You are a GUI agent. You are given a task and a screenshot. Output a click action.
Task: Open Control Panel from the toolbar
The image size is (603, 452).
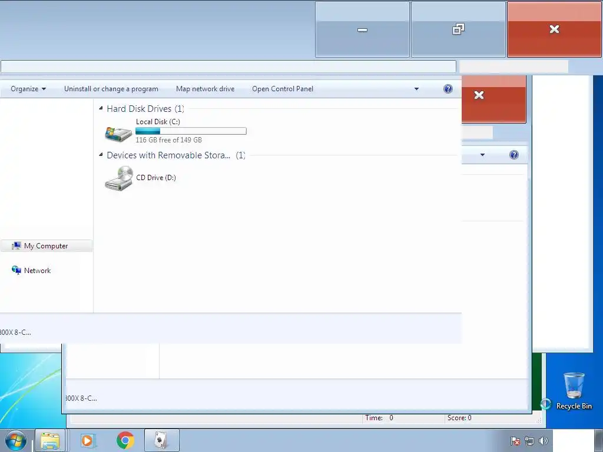(283, 89)
